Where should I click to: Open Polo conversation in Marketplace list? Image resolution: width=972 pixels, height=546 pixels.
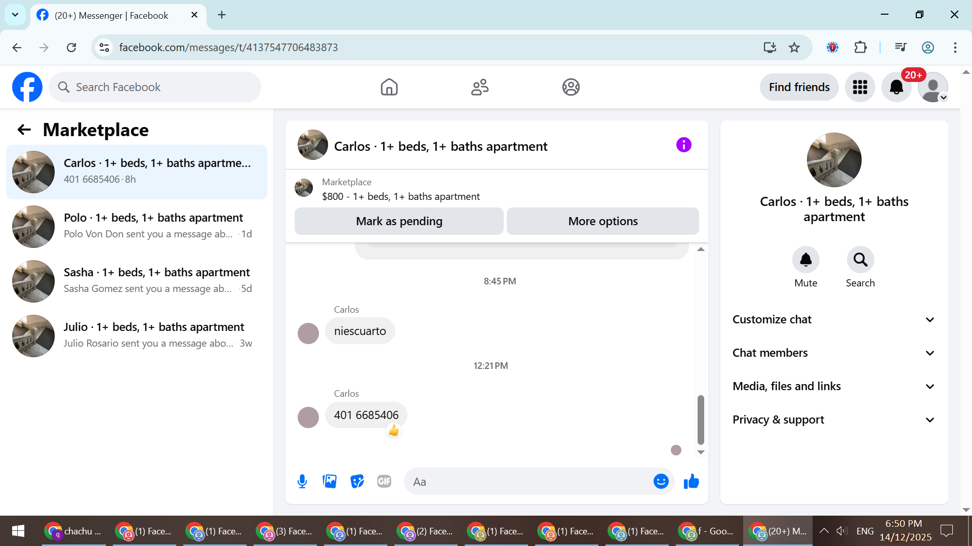click(x=137, y=227)
